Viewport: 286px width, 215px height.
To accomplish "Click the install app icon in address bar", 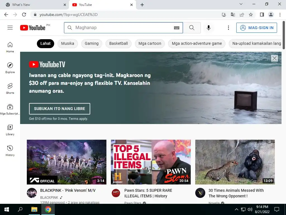I will pos(224,15).
